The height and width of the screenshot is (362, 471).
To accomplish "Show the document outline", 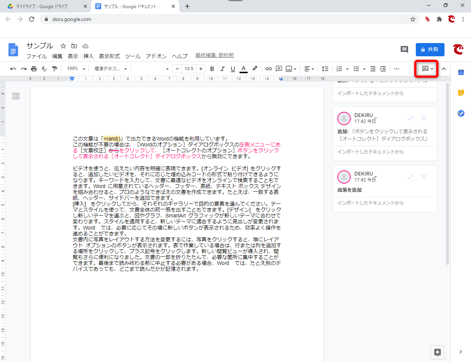I will 16,96.
